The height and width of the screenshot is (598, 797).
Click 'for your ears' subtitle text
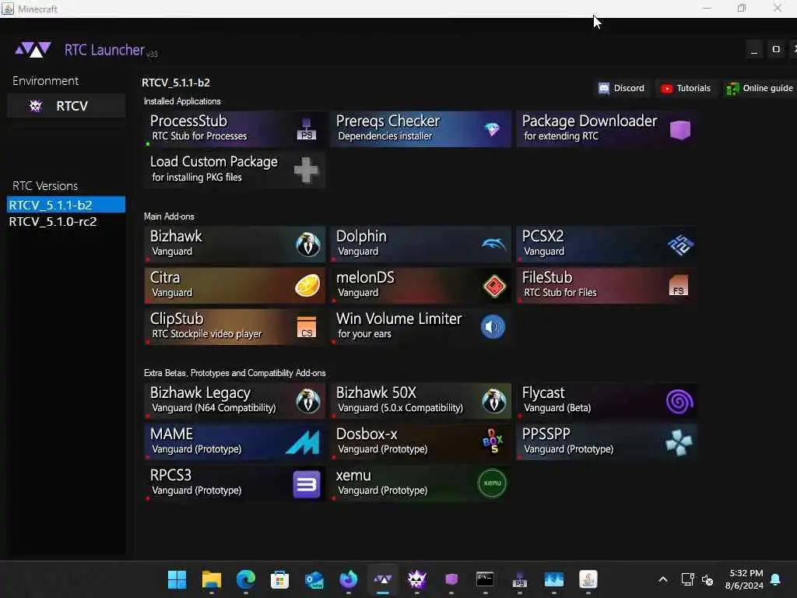(x=364, y=334)
